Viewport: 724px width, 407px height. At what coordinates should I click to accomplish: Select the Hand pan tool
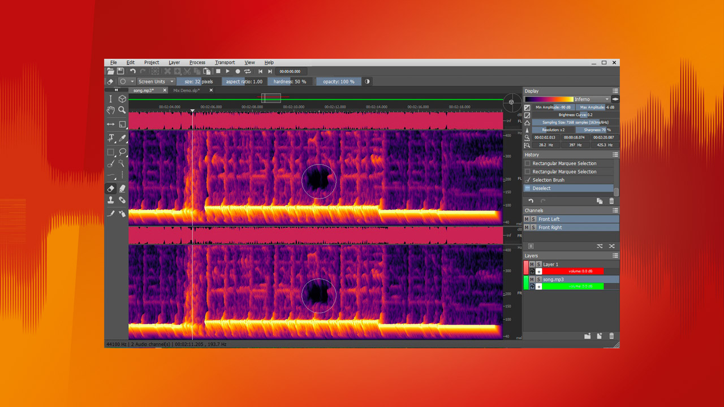111,110
